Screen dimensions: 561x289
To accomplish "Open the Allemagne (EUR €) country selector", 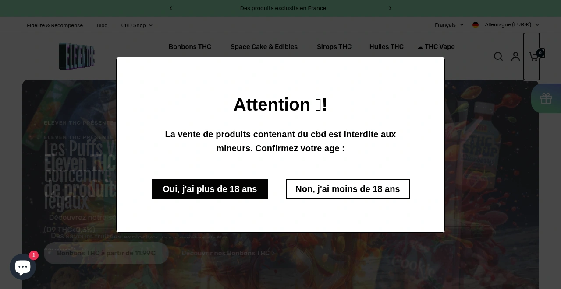I will [506, 25].
